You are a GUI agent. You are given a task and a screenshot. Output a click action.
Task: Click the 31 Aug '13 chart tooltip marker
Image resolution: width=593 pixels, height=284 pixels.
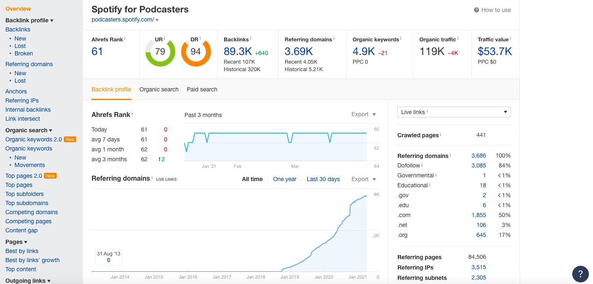click(109, 257)
